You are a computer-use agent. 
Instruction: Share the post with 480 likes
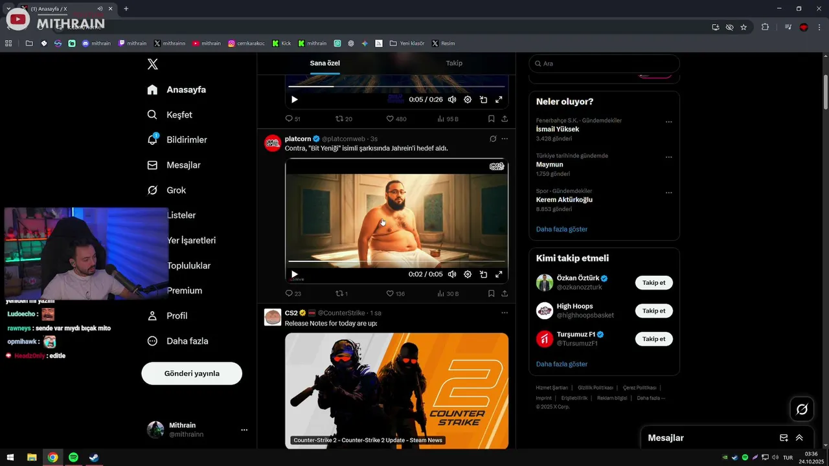[505, 119]
